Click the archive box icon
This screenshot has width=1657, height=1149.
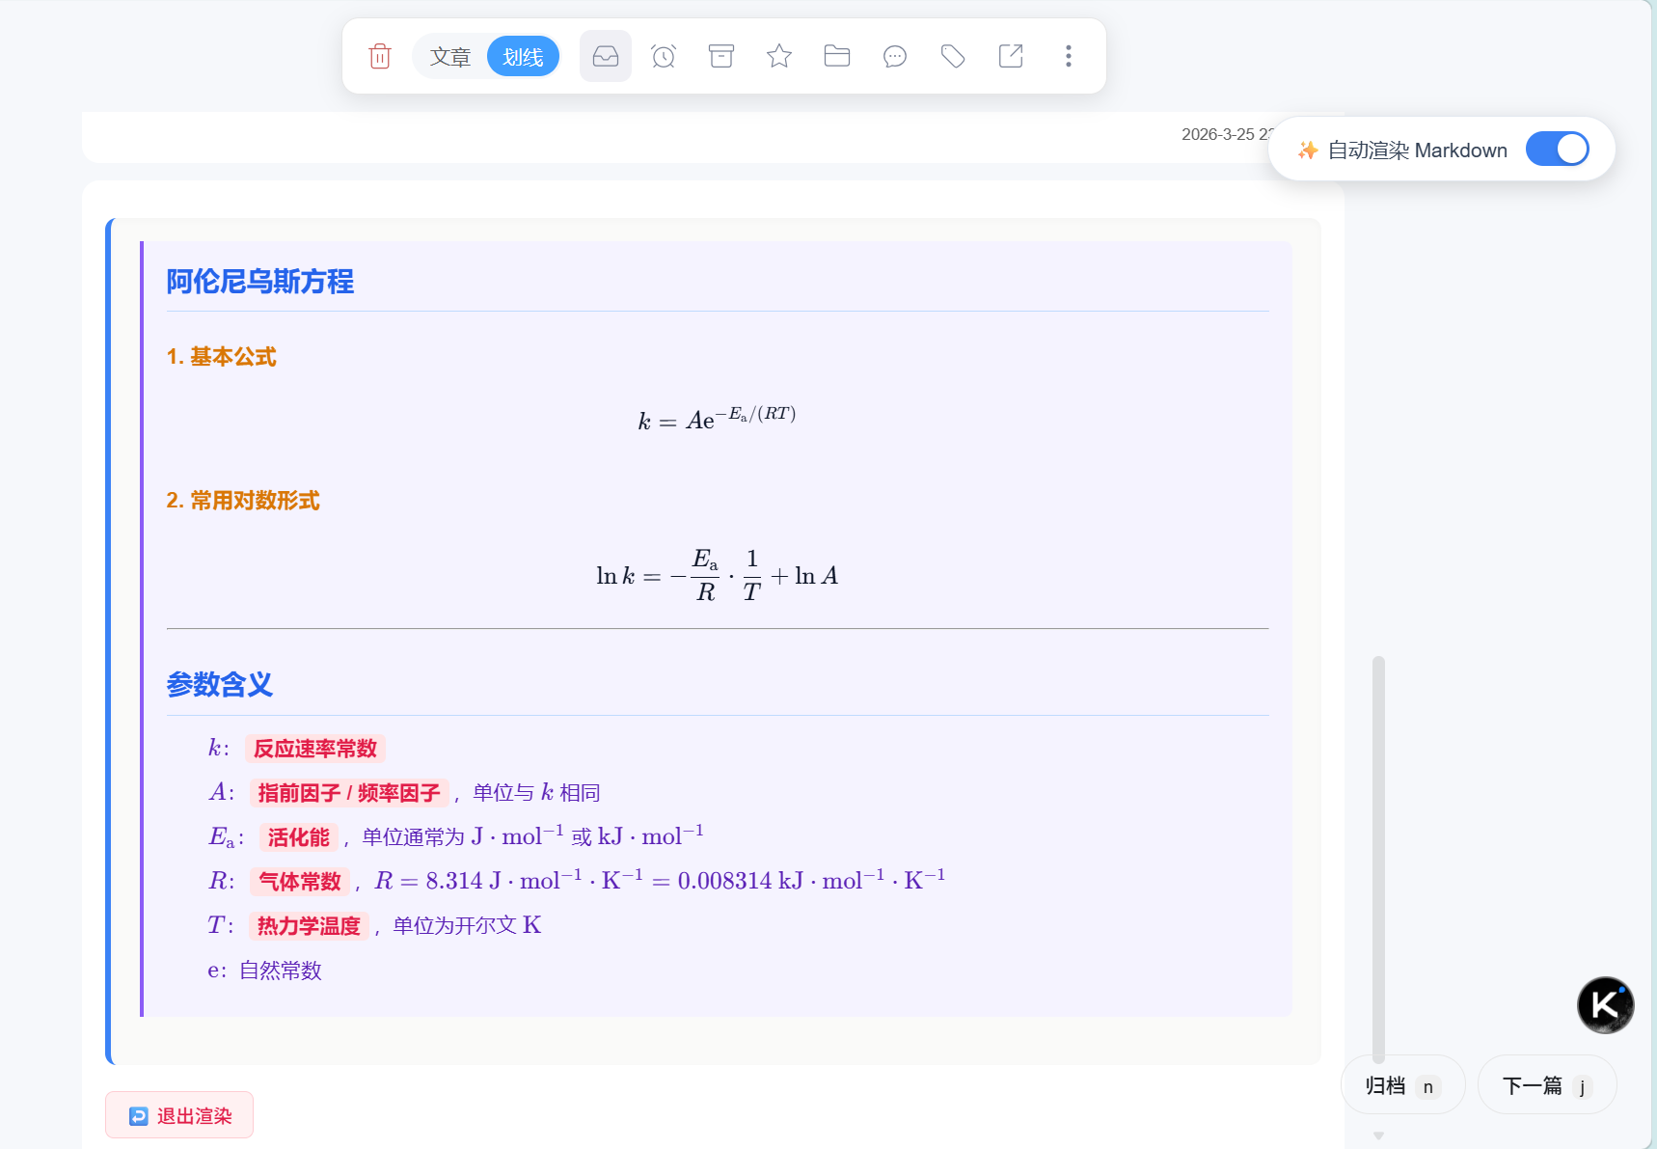721,56
